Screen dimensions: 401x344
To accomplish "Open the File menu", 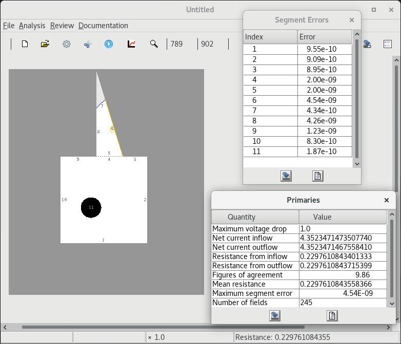I will point(9,26).
